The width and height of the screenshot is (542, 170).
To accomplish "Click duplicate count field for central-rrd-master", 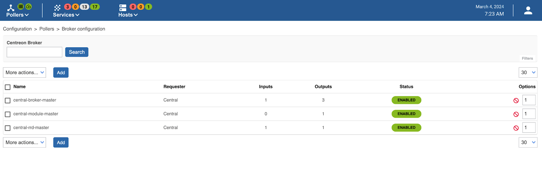I will point(529,128).
